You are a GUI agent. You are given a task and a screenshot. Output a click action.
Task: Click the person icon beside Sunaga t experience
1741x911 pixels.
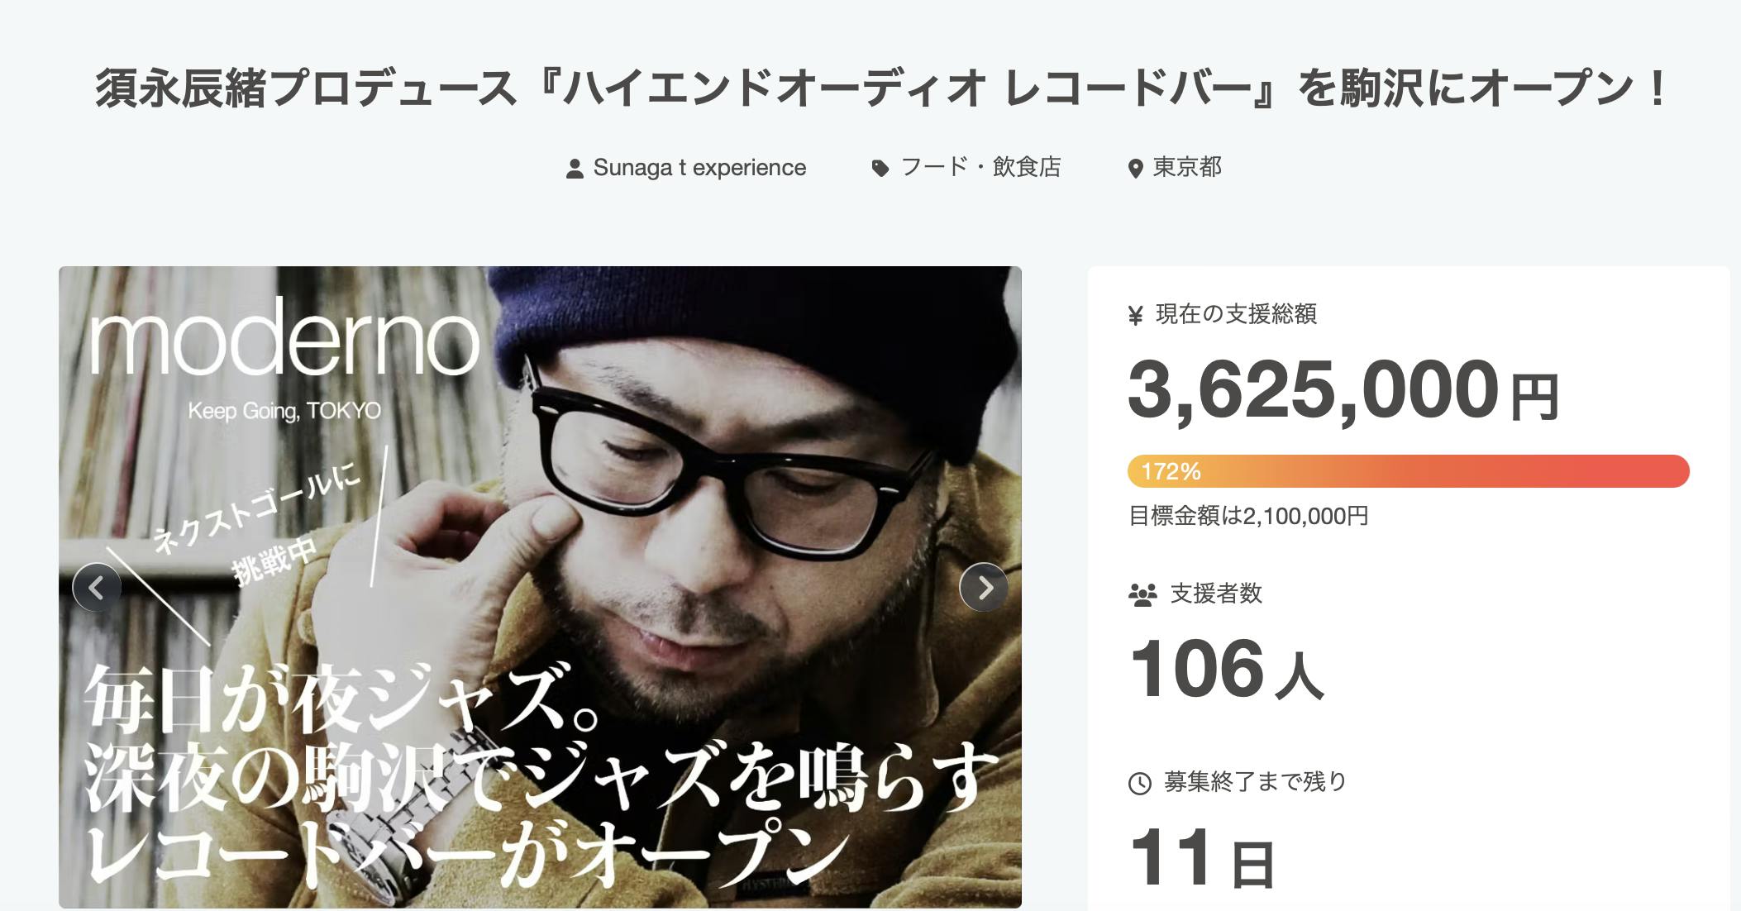tap(575, 169)
